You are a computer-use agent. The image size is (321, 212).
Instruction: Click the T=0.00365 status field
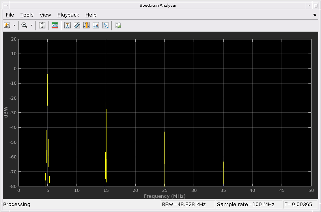(x=300, y=205)
